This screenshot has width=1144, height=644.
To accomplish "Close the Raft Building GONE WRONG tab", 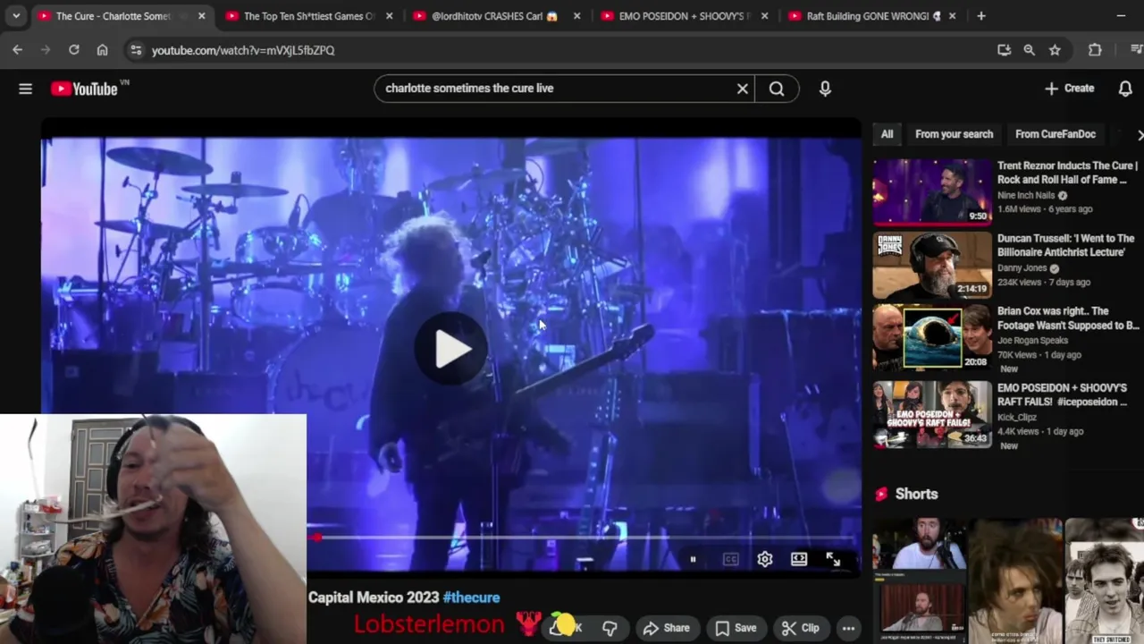I will [952, 16].
